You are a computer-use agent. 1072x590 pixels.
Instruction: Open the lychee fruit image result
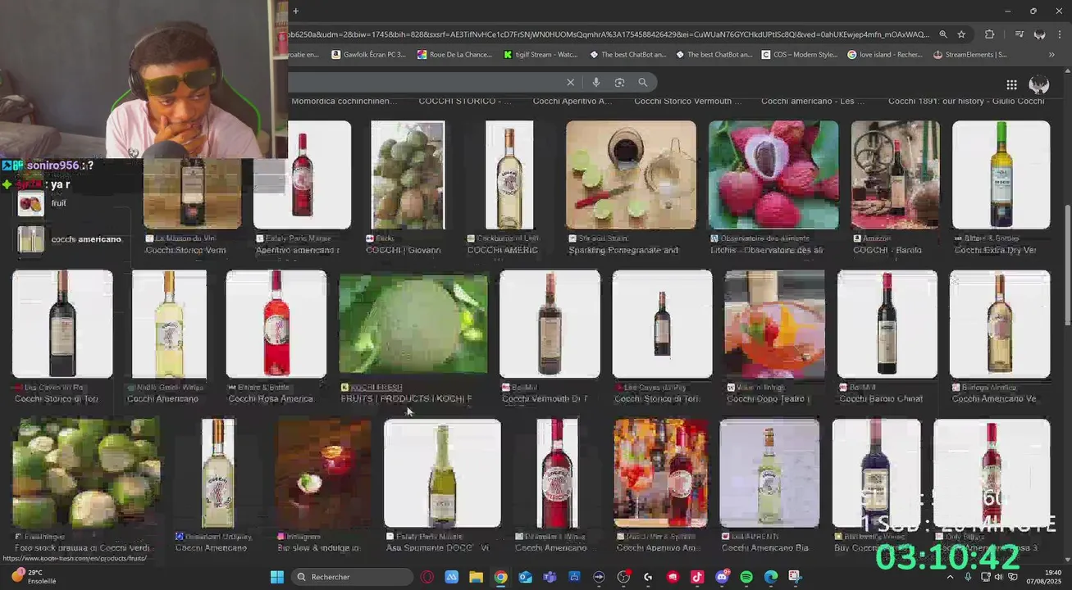pos(773,175)
